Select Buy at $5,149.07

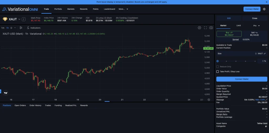pos(229,34)
